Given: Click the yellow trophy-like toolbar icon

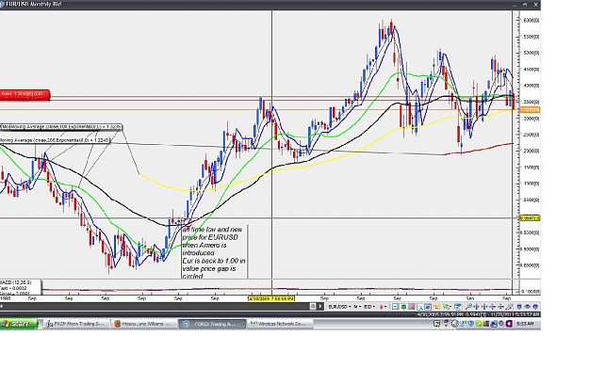Looking at the screenshot, I should [x=436, y=306].
